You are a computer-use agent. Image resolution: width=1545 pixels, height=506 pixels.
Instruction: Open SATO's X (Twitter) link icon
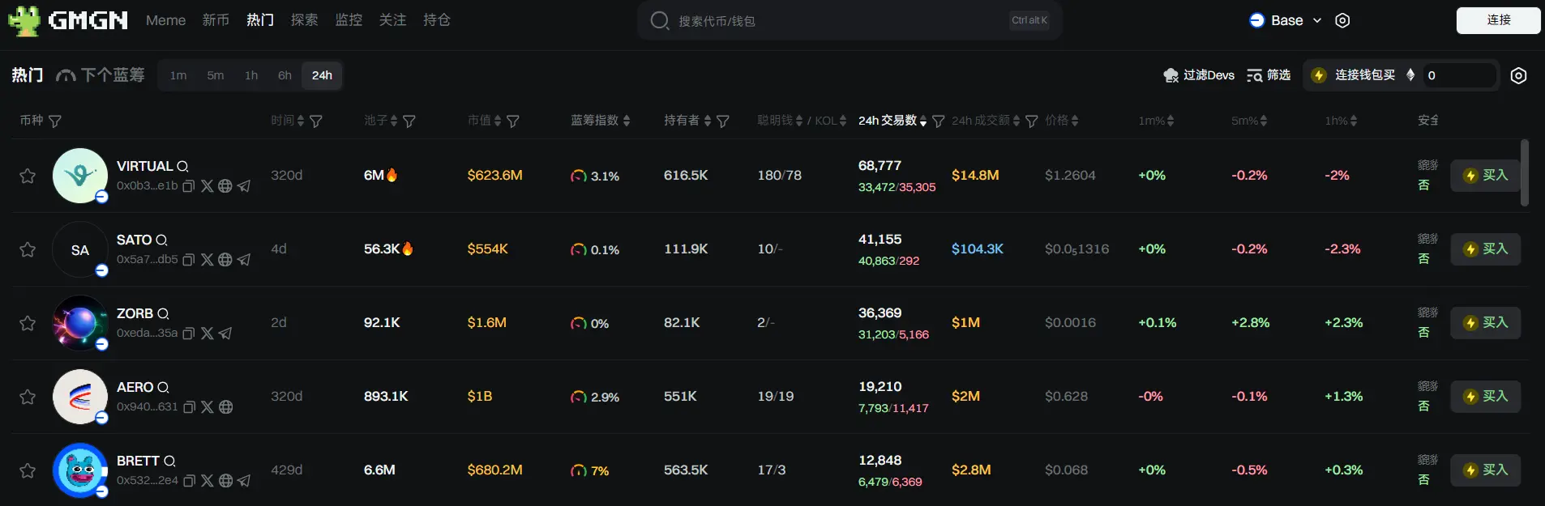click(x=208, y=260)
